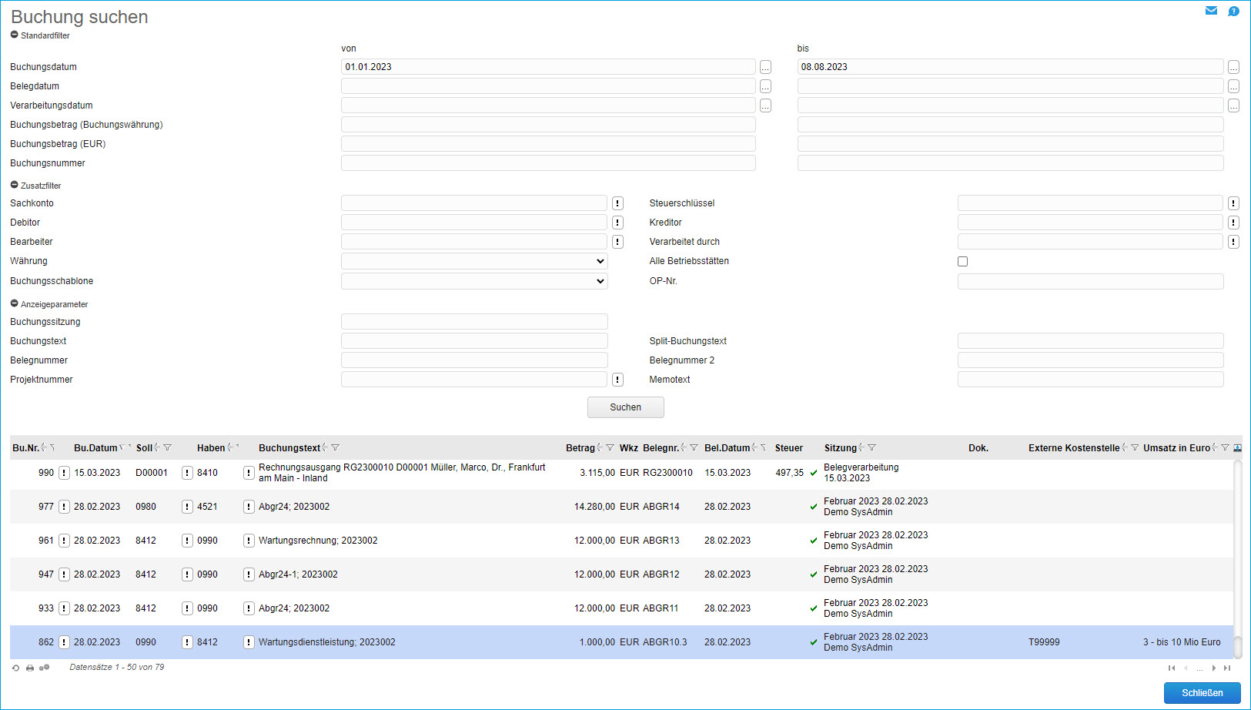Enable Alle Betriebsstätten checkbox
1251x710 pixels.
tap(962, 262)
